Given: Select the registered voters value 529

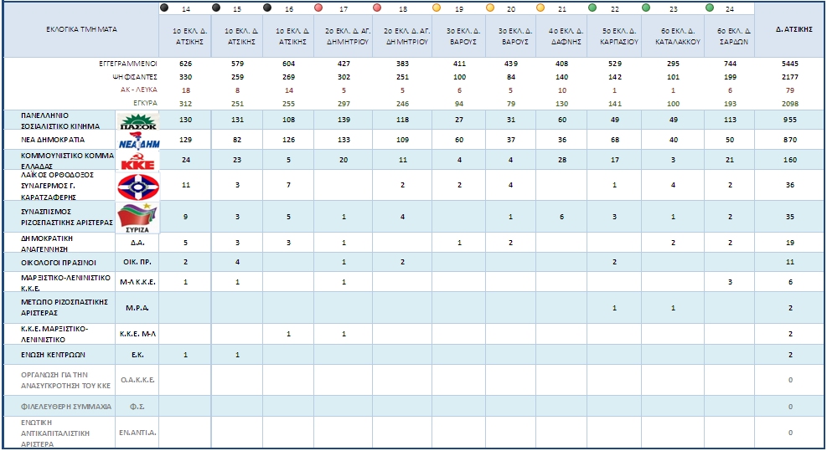Looking at the screenshot, I should tap(614, 64).
